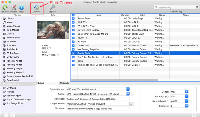The image size is (200, 117).
Task: Open the Channels dropdown
Action: (x=187, y=106)
